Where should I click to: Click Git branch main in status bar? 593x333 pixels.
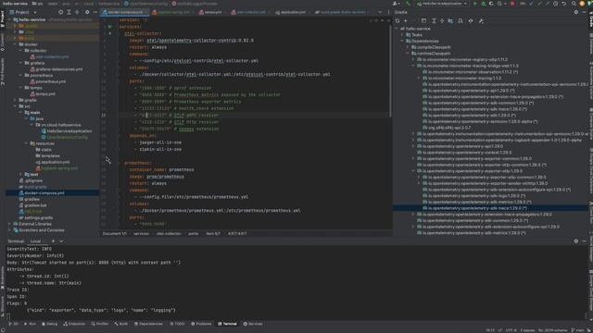578,330
